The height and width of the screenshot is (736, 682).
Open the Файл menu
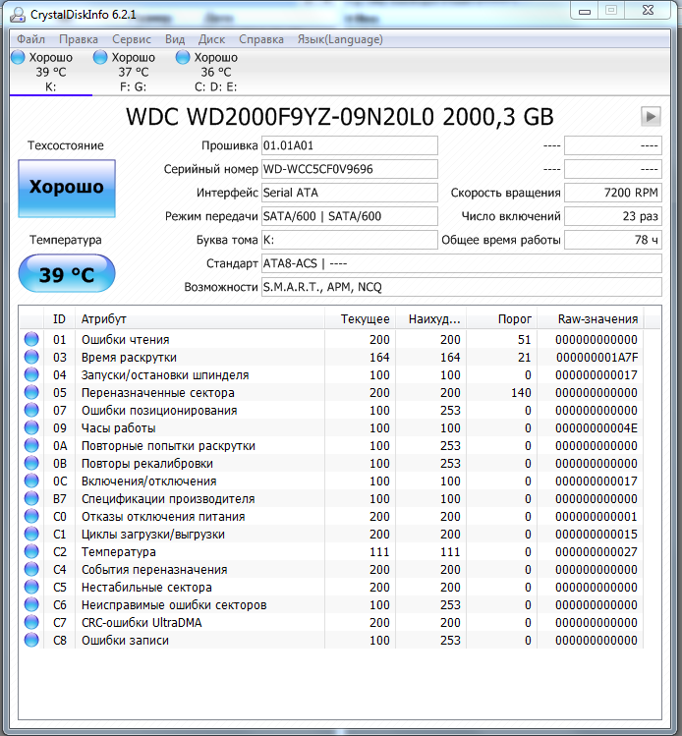30,39
